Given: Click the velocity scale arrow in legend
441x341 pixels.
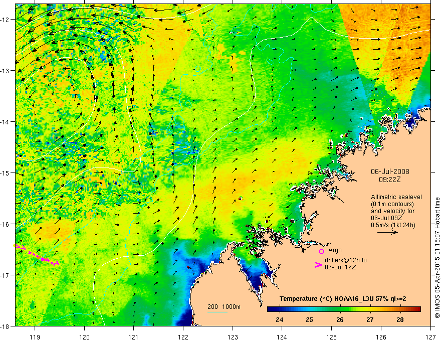Looking at the screenshot, I should 387,232.
